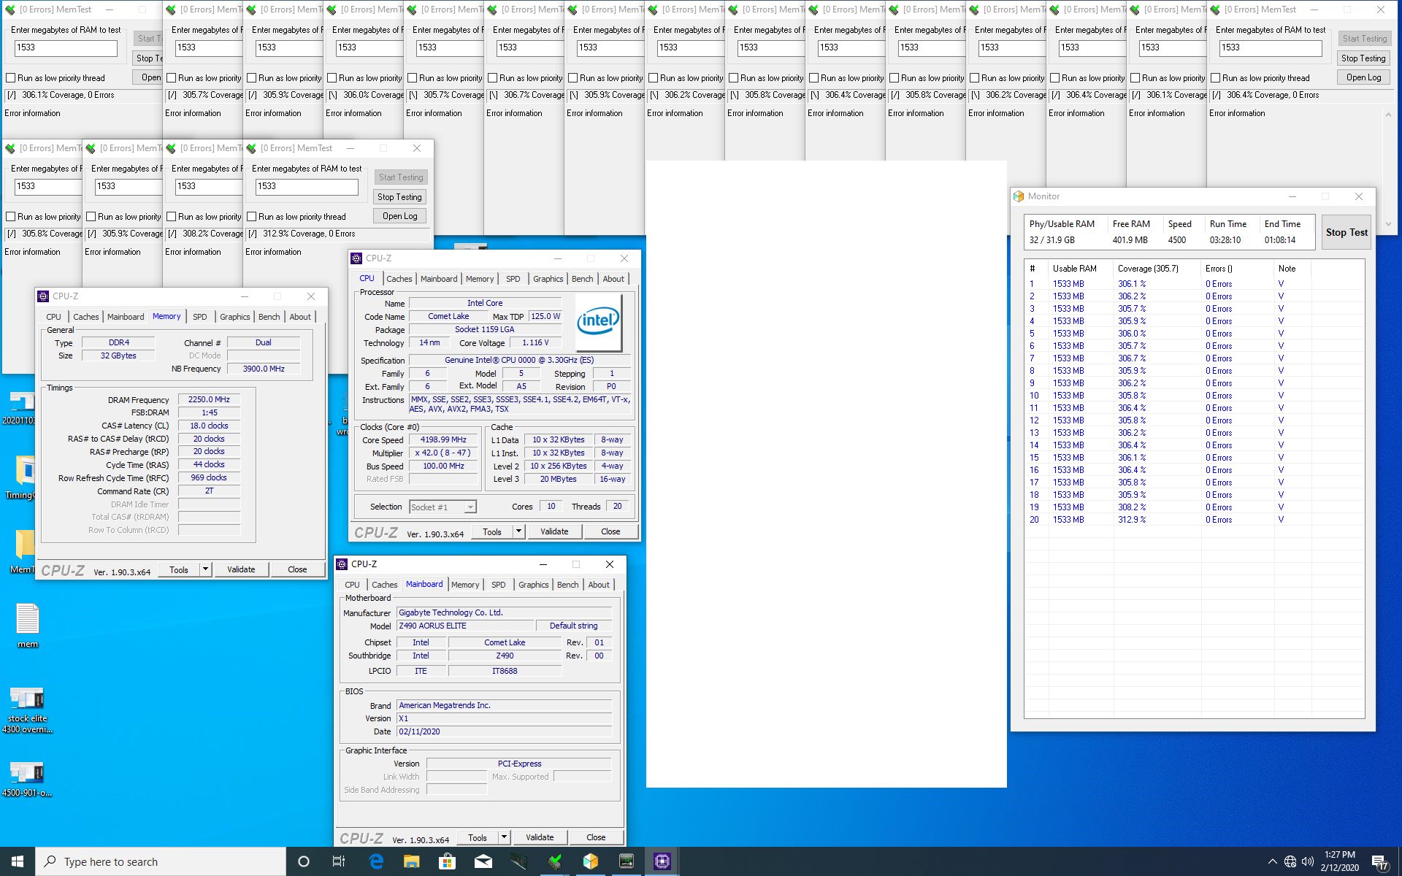Open notification center with 17 badge
This screenshot has width=1402, height=876.
click(1380, 862)
